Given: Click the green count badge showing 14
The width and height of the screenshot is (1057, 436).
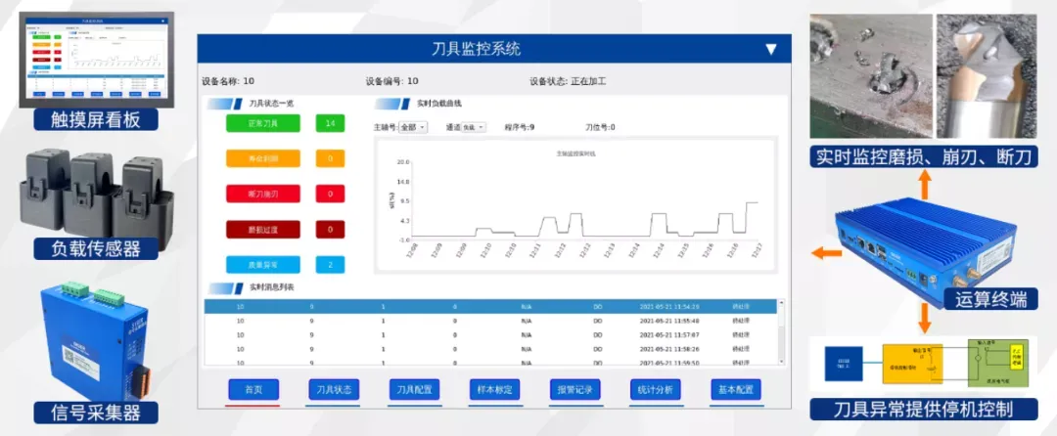Looking at the screenshot, I should (x=331, y=124).
